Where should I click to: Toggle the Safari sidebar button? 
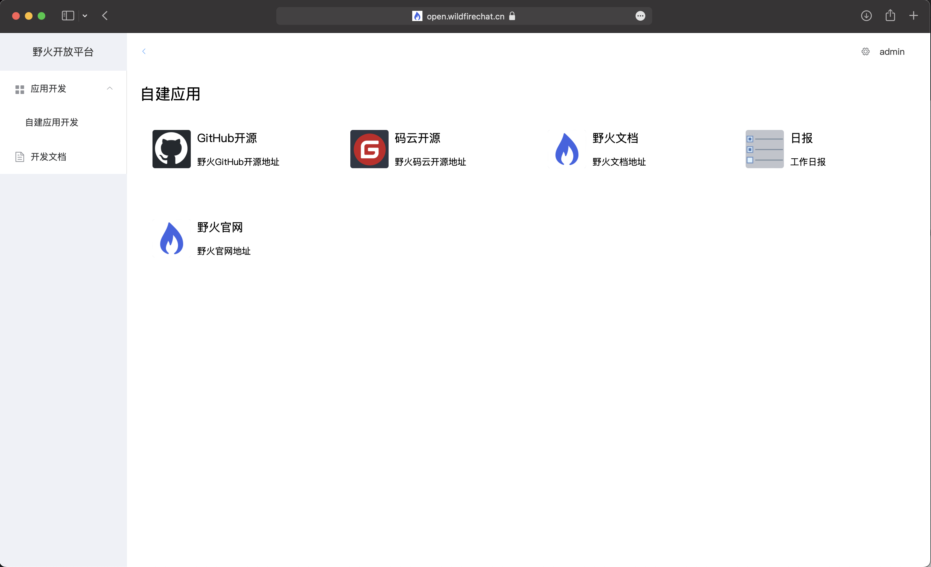point(68,16)
